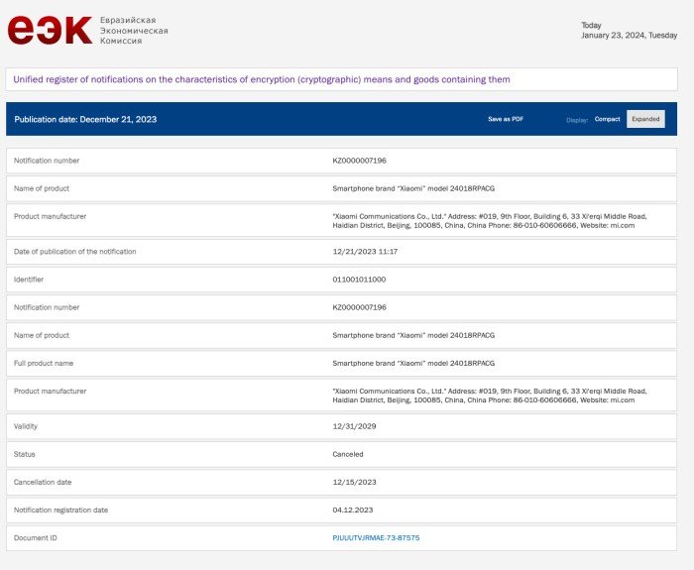694x570 pixels.
Task: Click the Full product name row value
Action: (x=413, y=363)
